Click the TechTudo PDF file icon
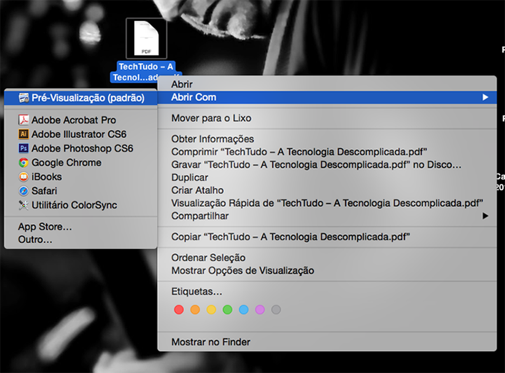This screenshot has height=373, width=505. 146,37
